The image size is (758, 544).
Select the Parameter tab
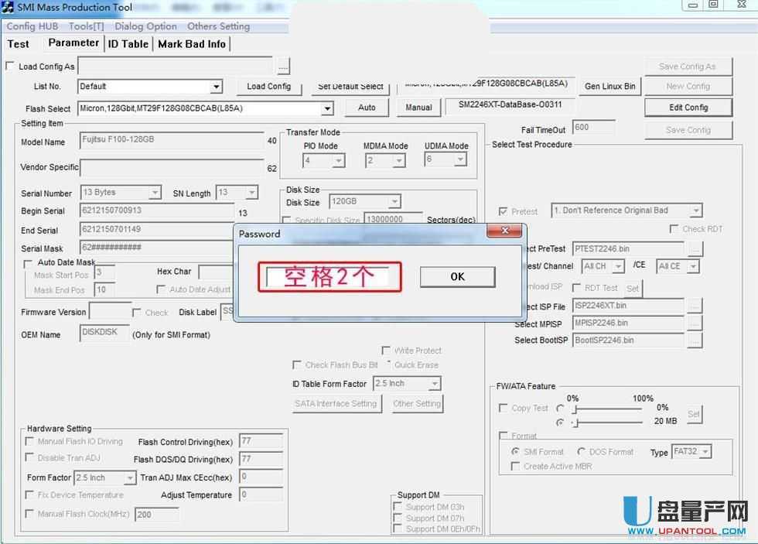[x=73, y=43]
